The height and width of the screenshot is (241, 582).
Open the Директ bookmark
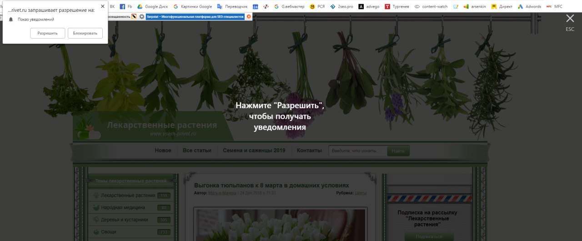coord(502,6)
